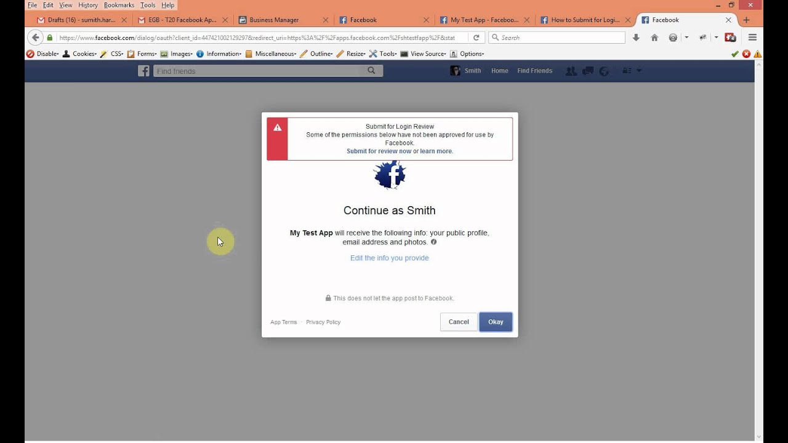Open the Firefox hamburger menu

tap(752, 38)
